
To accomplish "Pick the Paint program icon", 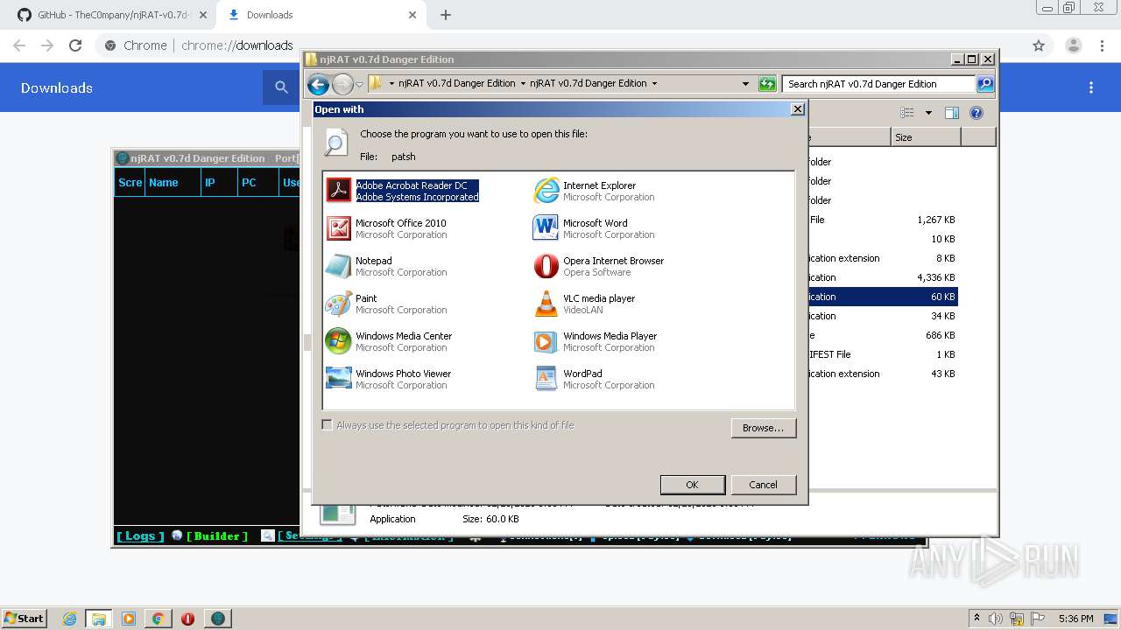I will [338, 304].
